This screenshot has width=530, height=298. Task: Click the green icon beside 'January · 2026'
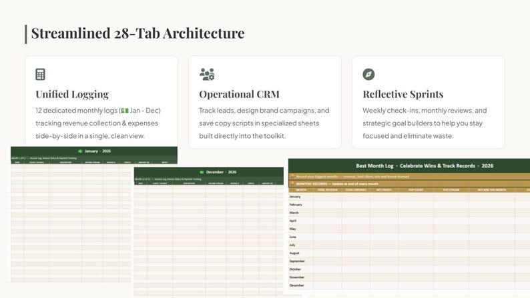coord(81,151)
